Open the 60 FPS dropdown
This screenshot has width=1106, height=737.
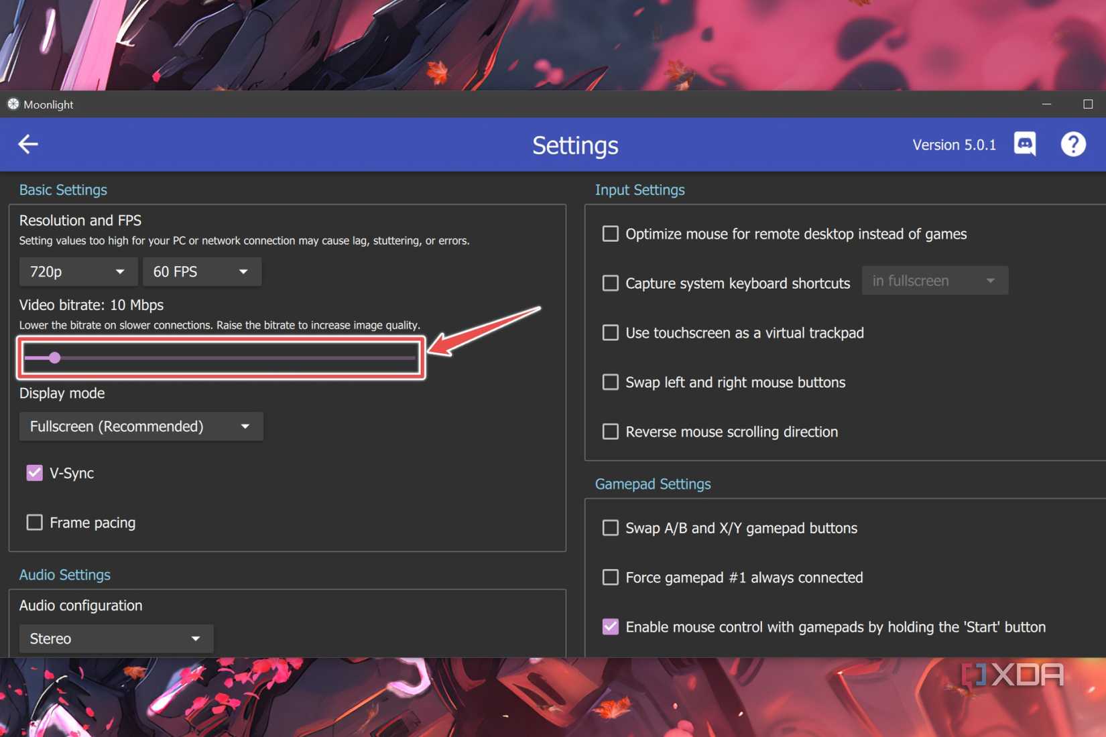pyautogui.click(x=202, y=271)
